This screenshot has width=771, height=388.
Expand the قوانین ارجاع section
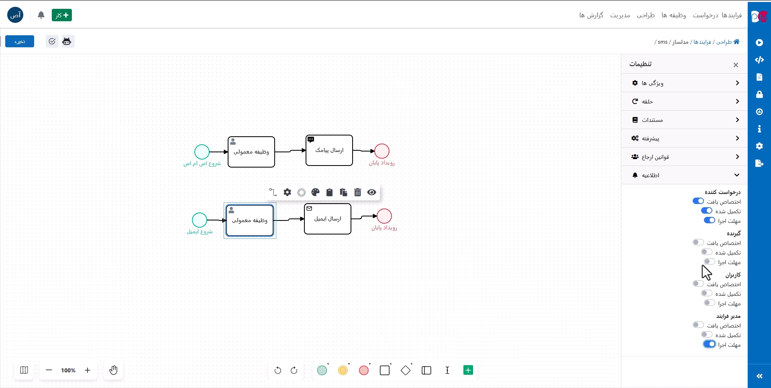(x=684, y=157)
